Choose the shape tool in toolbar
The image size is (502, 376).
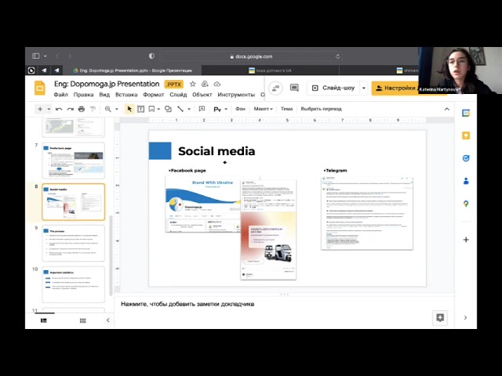pyautogui.click(x=168, y=109)
